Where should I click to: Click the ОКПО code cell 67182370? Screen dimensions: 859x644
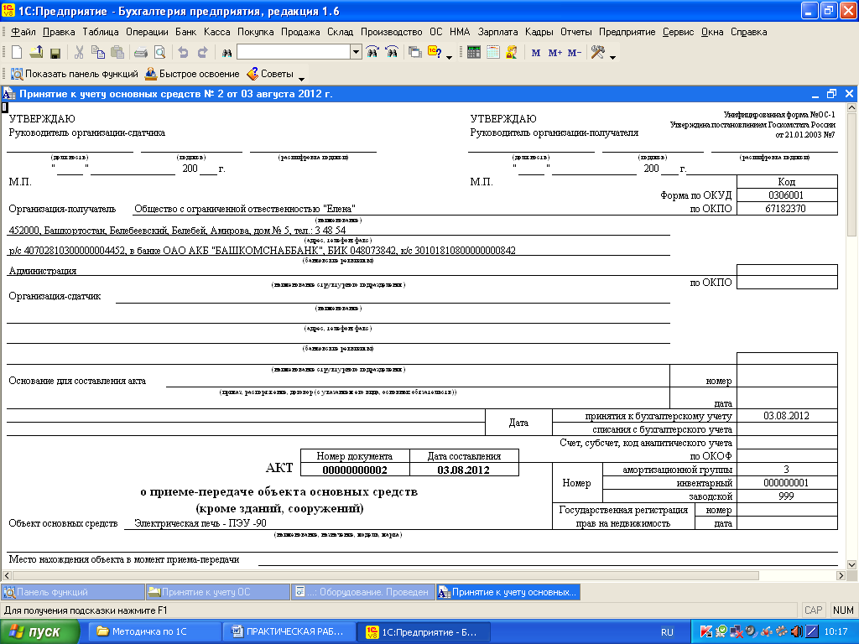point(787,209)
